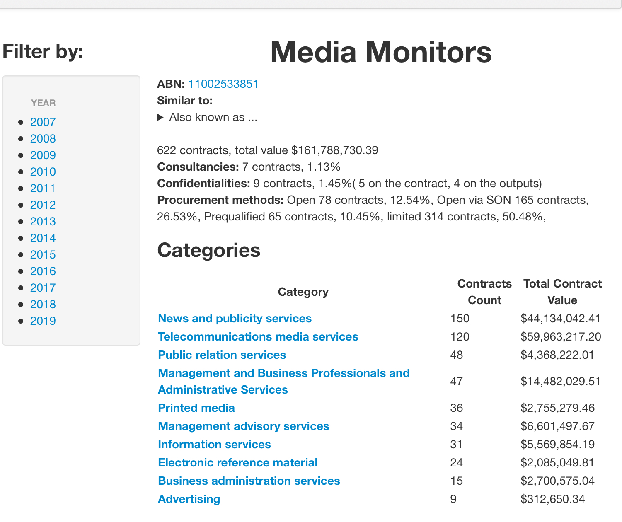Open Public relation services category
Screen dimensions: 622x522
[x=222, y=355]
